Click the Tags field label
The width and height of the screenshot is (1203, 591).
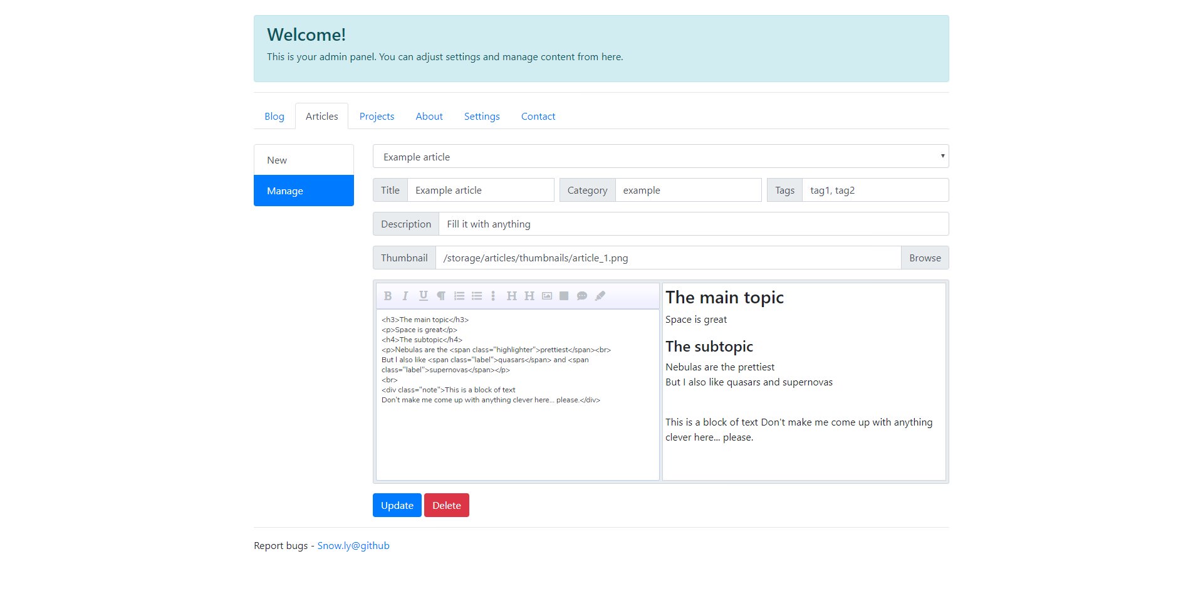coord(784,190)
